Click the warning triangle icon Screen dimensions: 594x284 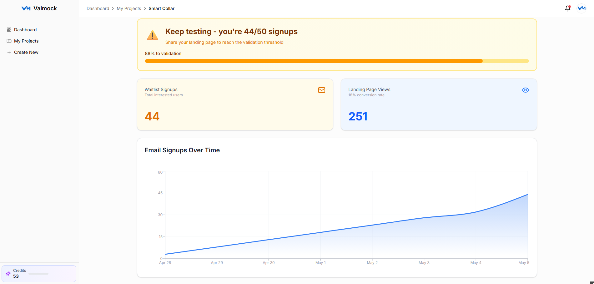153,35
